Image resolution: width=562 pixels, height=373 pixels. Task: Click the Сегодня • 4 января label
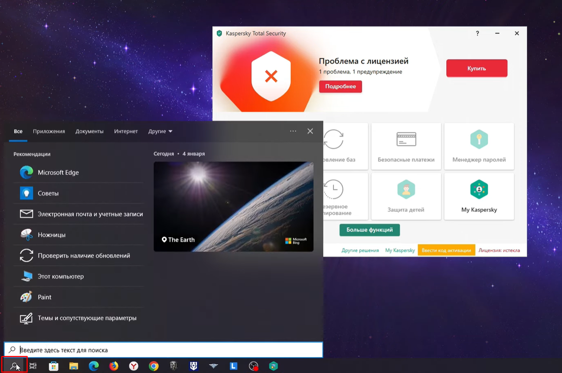click(179, 154)
